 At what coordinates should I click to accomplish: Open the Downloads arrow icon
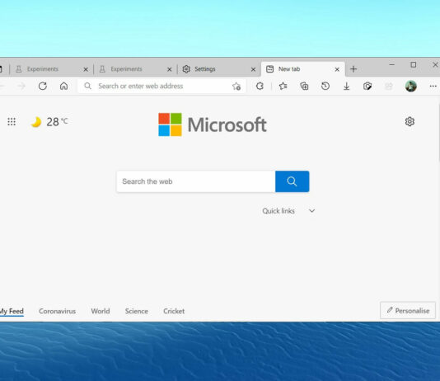[347, 86]
